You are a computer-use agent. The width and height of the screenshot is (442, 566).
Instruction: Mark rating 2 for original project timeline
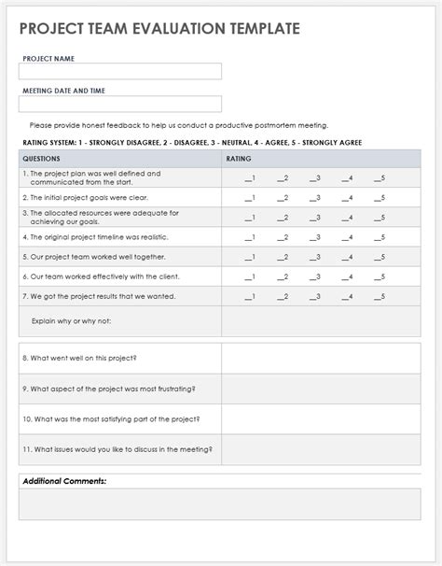(283, 237)
